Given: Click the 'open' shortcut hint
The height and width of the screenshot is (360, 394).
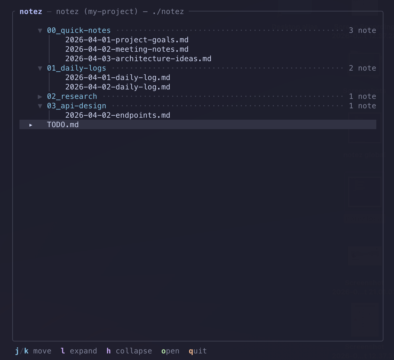Looking at the screenshot, I should (170, 351).
